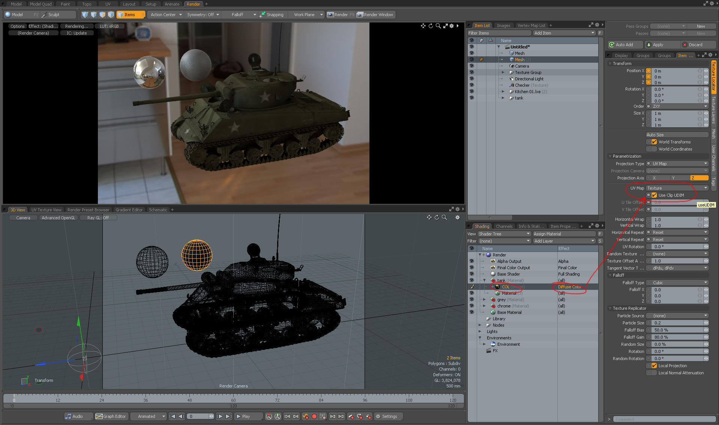Click the Auto Size button
719x425 pixels.
pos(677,135)
